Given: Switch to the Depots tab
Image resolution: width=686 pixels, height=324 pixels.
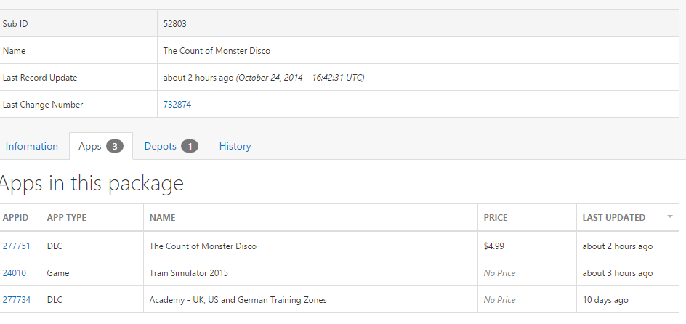Looking at the screenshot, I should (x=161, y=146).
